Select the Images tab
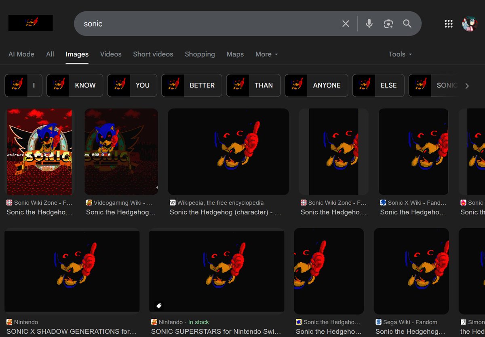Image resolution: width=485 pixels, height=337 pixels. tap(77, 54)
